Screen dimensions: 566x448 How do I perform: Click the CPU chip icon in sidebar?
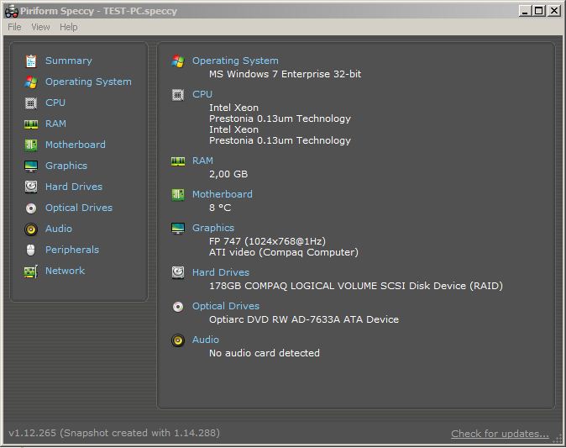(x=31, y=103)
